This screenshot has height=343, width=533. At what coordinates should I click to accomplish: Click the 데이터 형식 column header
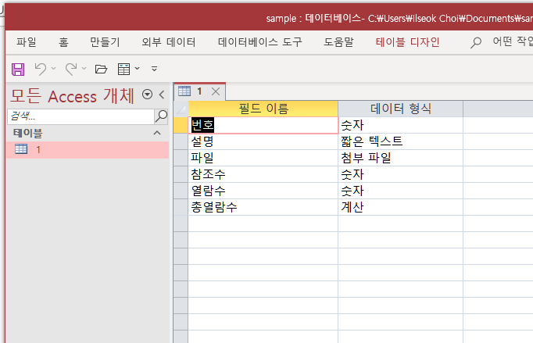point(400,109)
